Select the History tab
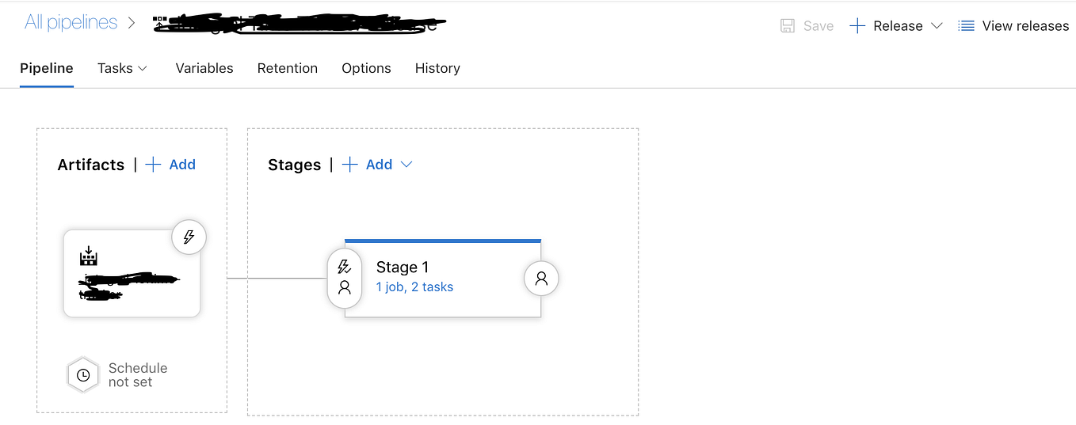Screen dimensions: 1076x425 [437, 69]
